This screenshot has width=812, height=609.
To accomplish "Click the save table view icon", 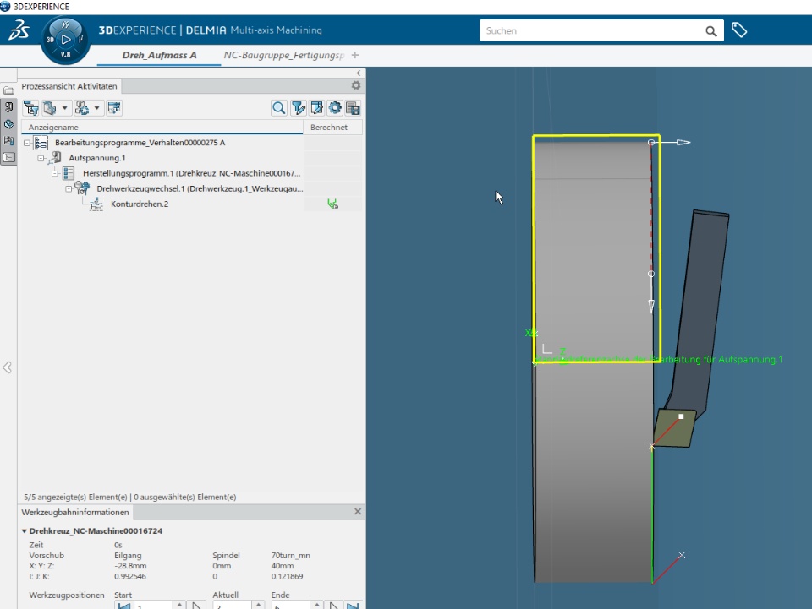I will [354, 108].
